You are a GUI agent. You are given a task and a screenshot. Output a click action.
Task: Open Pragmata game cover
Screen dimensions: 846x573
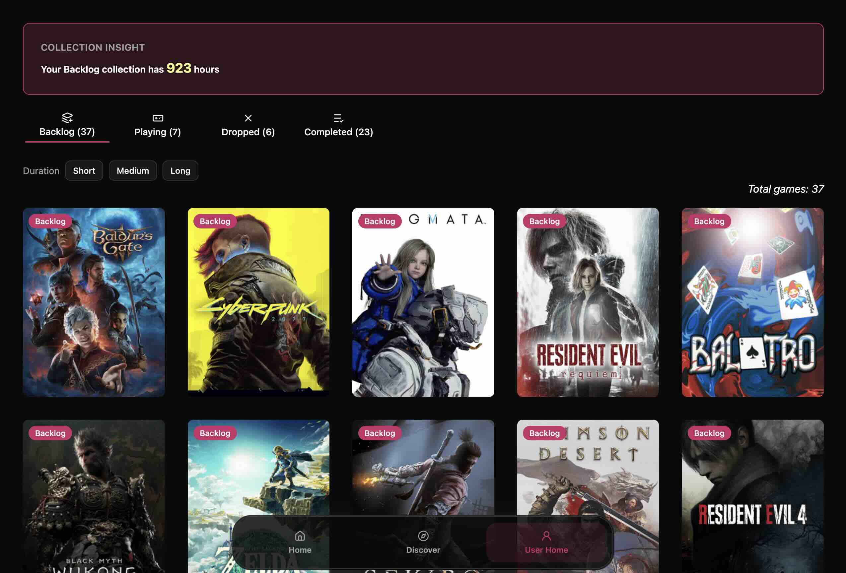423,302
